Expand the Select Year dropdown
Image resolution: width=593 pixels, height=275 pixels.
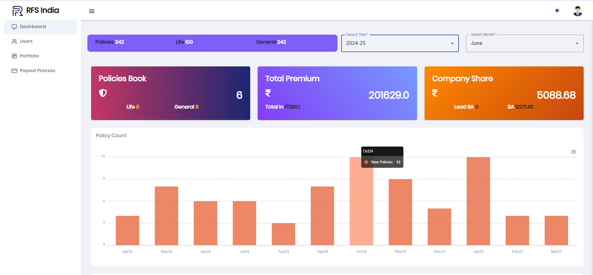point(400,43)
